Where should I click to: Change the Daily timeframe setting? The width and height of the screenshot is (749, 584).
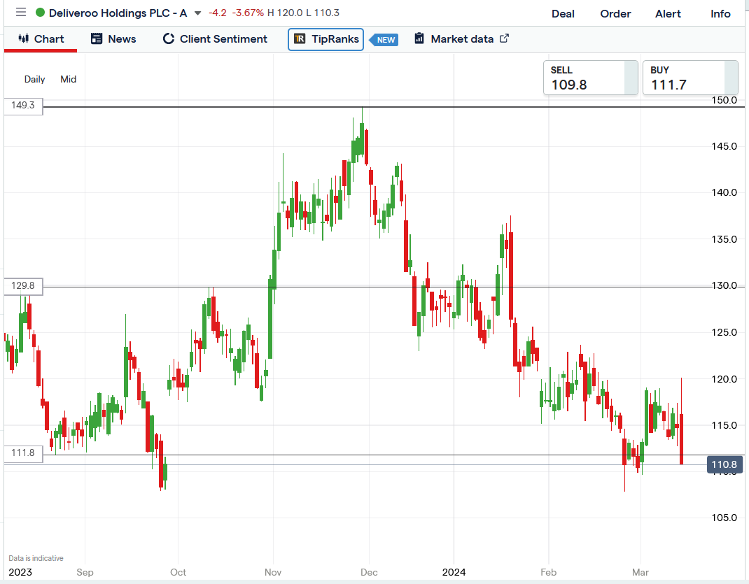point(34,79)
